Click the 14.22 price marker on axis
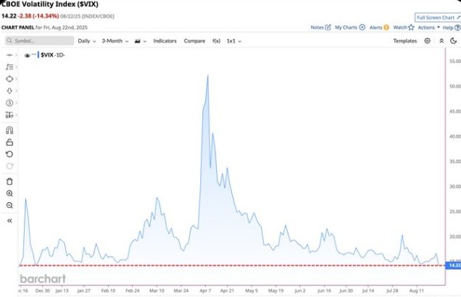Viewport: 461px width, 297px height. [x=454, y=266]
